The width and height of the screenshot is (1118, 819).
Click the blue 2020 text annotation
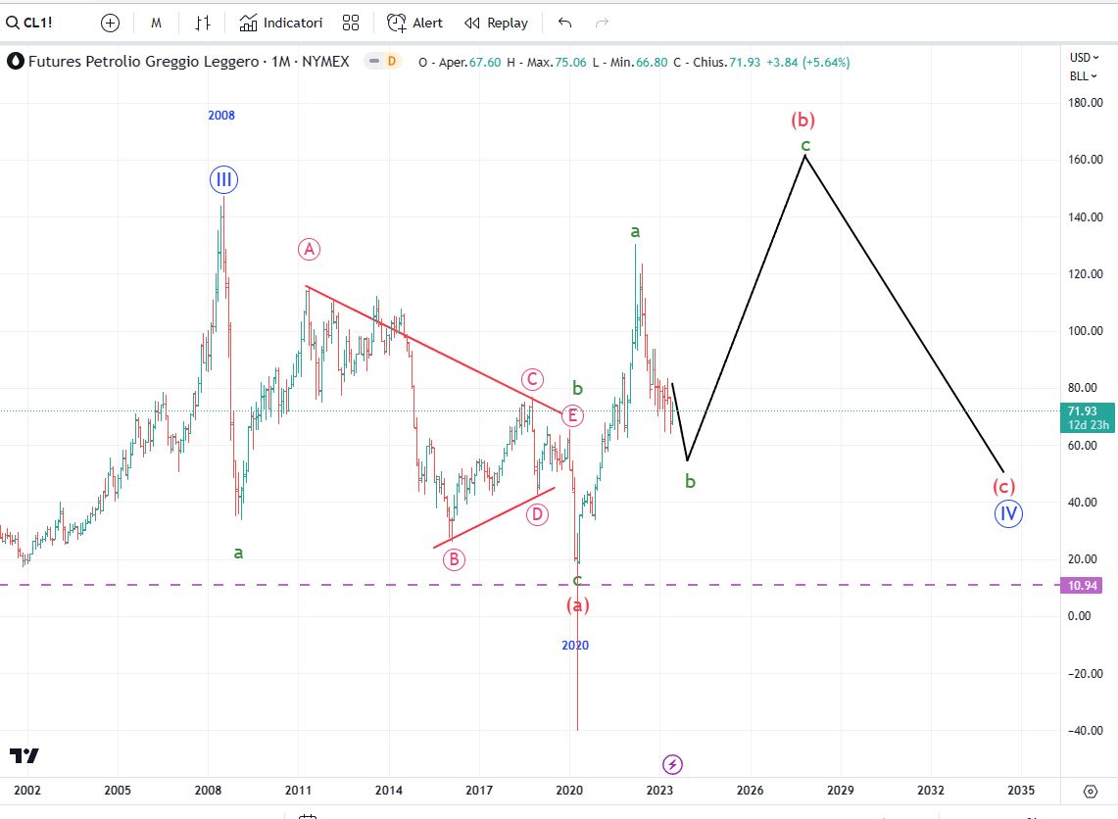[575, 645]
